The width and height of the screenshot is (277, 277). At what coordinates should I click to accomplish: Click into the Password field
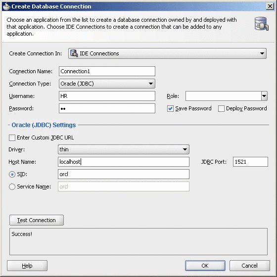pos(107,108)
